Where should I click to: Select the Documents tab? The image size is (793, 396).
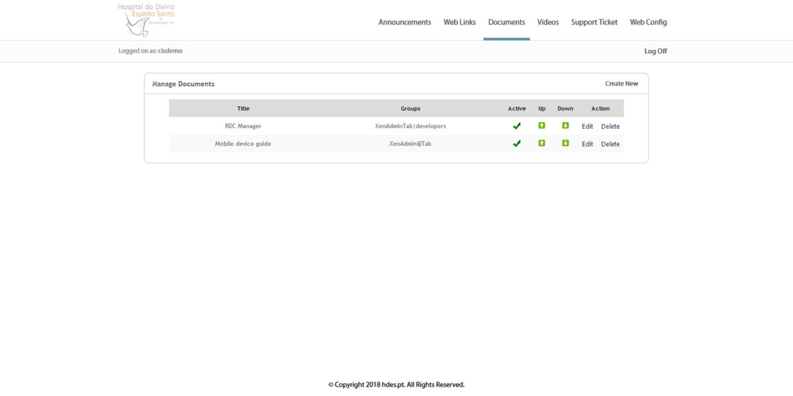[x=506, y=22]
